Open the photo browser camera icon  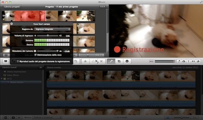[184, 61]
